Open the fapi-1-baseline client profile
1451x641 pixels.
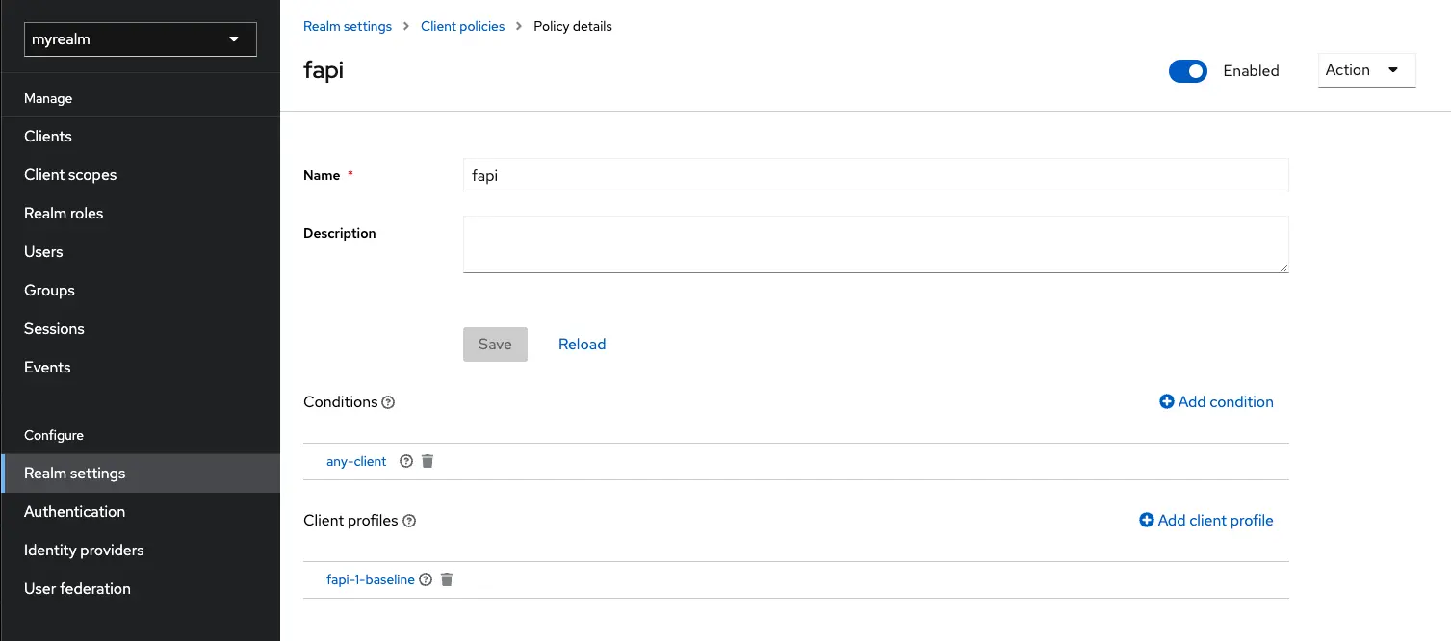point(372,578)
